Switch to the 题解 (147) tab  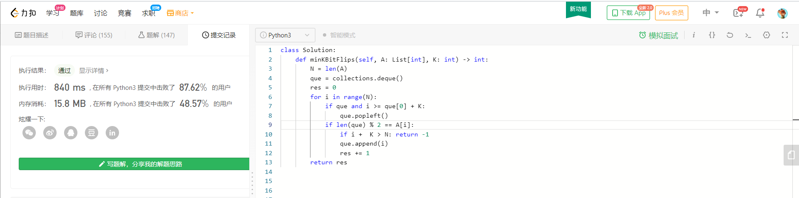point(156,35)
